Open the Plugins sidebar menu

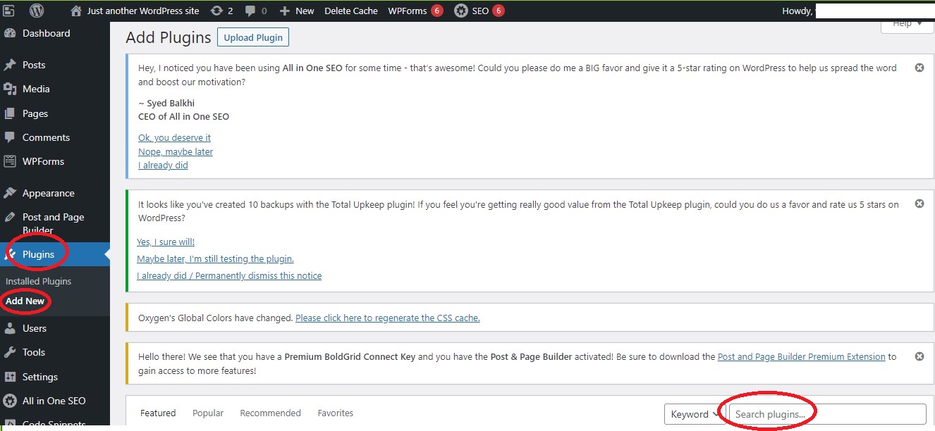(55, 254)
